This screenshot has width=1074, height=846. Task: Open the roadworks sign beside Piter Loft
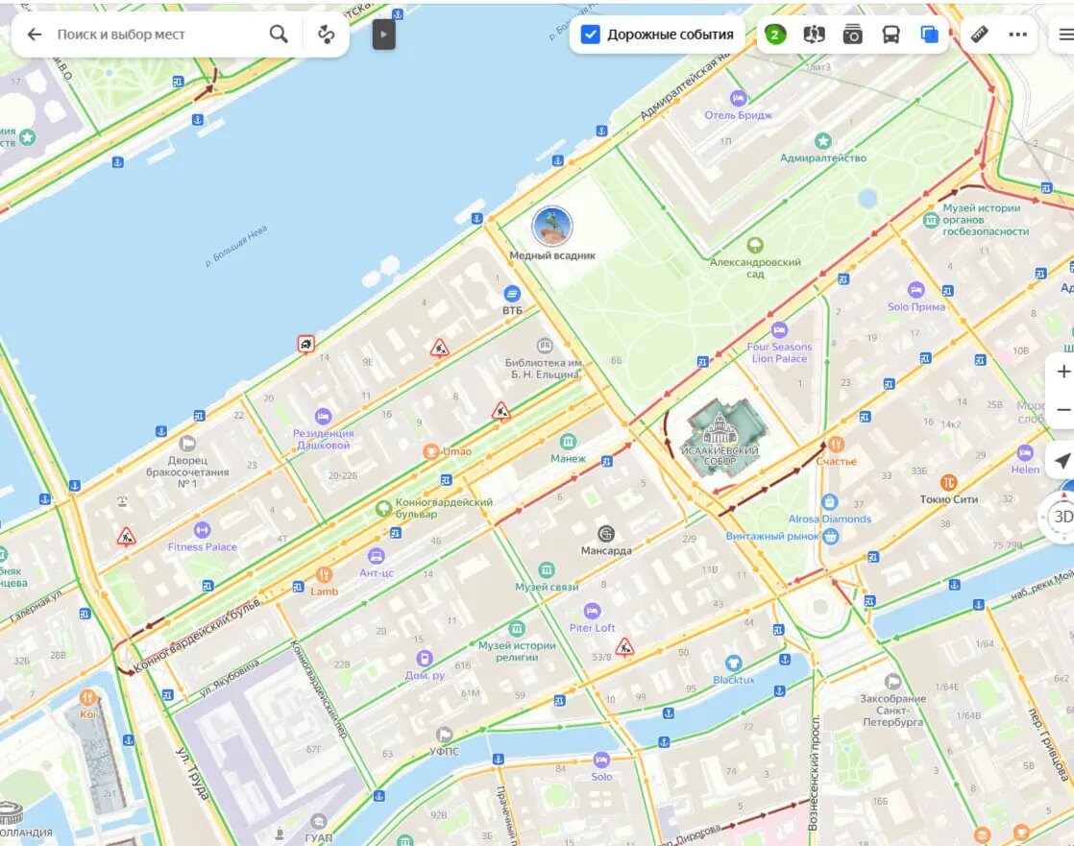[624, 647]
